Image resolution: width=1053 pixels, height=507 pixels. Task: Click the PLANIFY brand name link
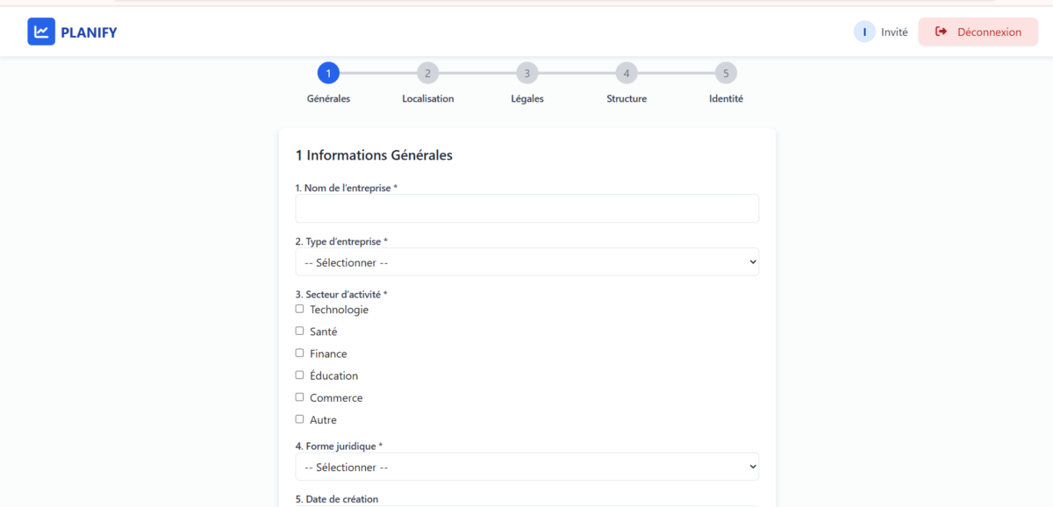(x=89, y=32)
